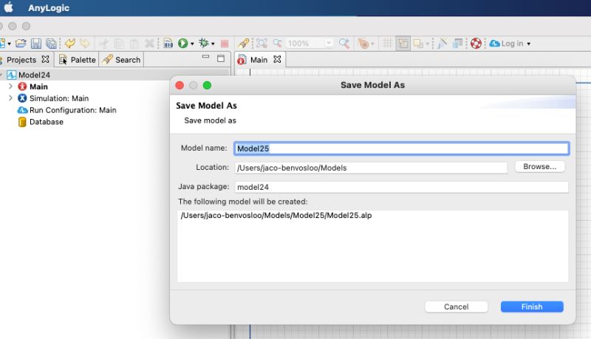This screenshot has height=339, width=591.
Task: Click the Delete X toolbar icon
Action: [149, 44]
